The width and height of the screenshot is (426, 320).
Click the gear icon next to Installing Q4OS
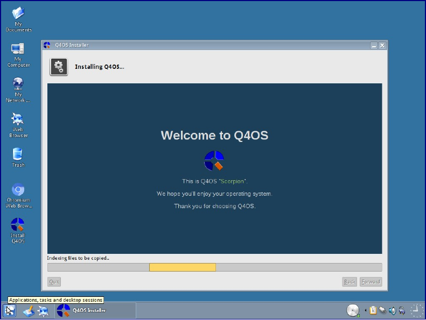pos(59,67)
